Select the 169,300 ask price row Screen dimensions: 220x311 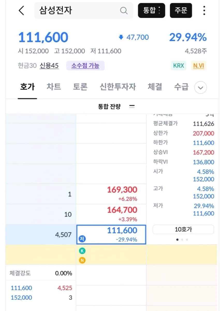[111, 194]
